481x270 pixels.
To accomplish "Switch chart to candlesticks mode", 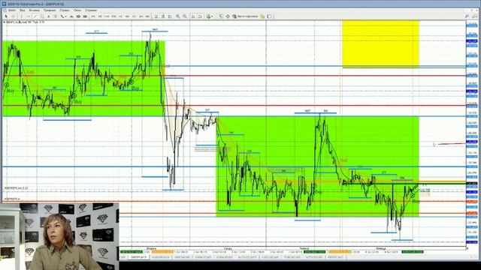I will 163,16.
